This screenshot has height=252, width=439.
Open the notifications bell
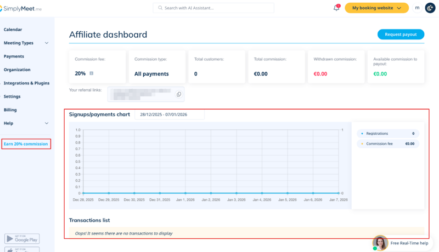[336, 8]
